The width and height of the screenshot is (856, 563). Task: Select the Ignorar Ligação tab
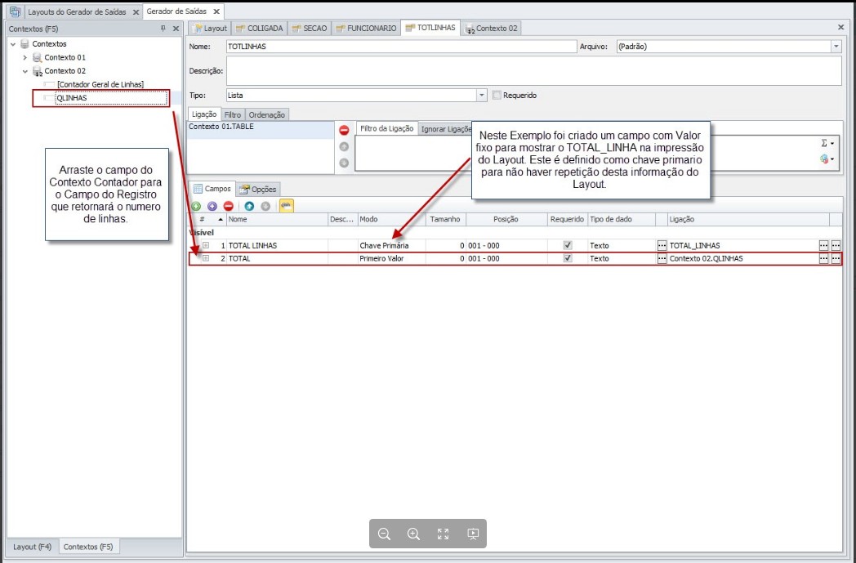445,129
